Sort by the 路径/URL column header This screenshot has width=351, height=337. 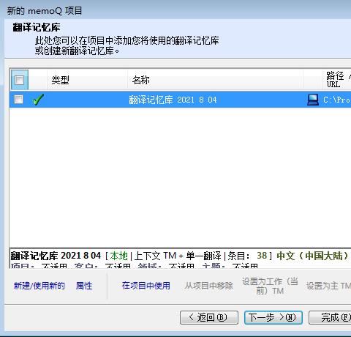pos(337,80)
